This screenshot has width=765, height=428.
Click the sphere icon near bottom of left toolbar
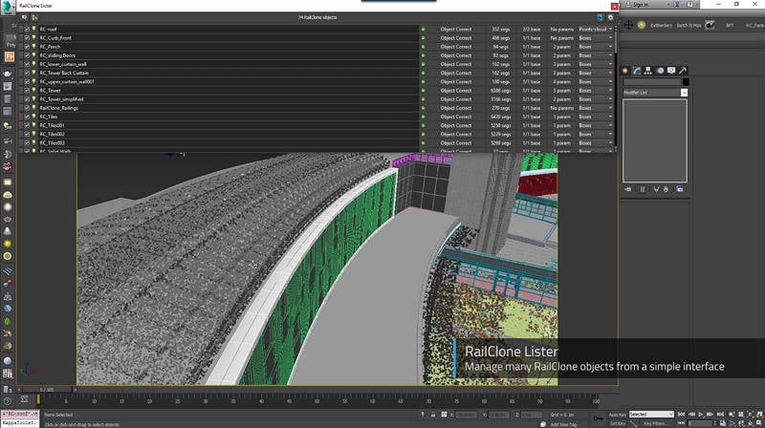pyautogui.click(x=8, y=361)
